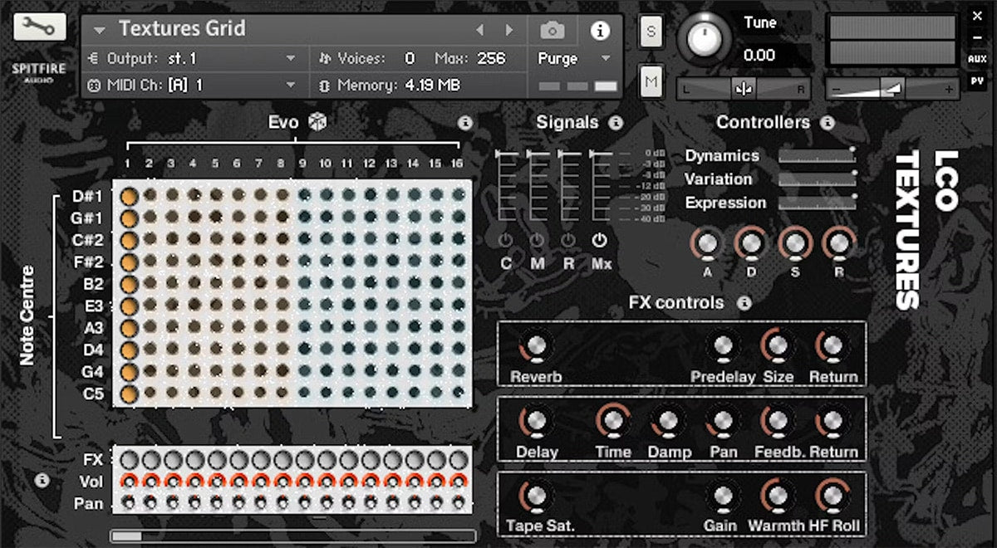Click the Textures Grid instrument name
The image size is (997, 548).
pyautogui.click(x=182, y=29)
